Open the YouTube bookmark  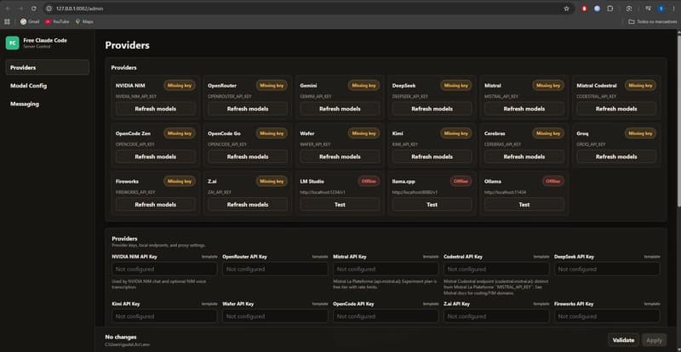click(57, 21)
